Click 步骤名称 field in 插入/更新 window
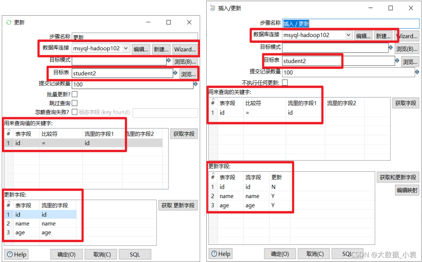 [x=351, y=24]
